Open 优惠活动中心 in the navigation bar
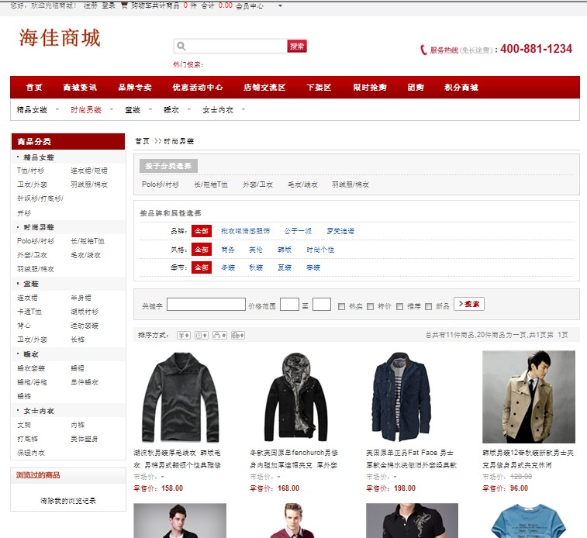The image size is (587, 538). coord(197,87)
